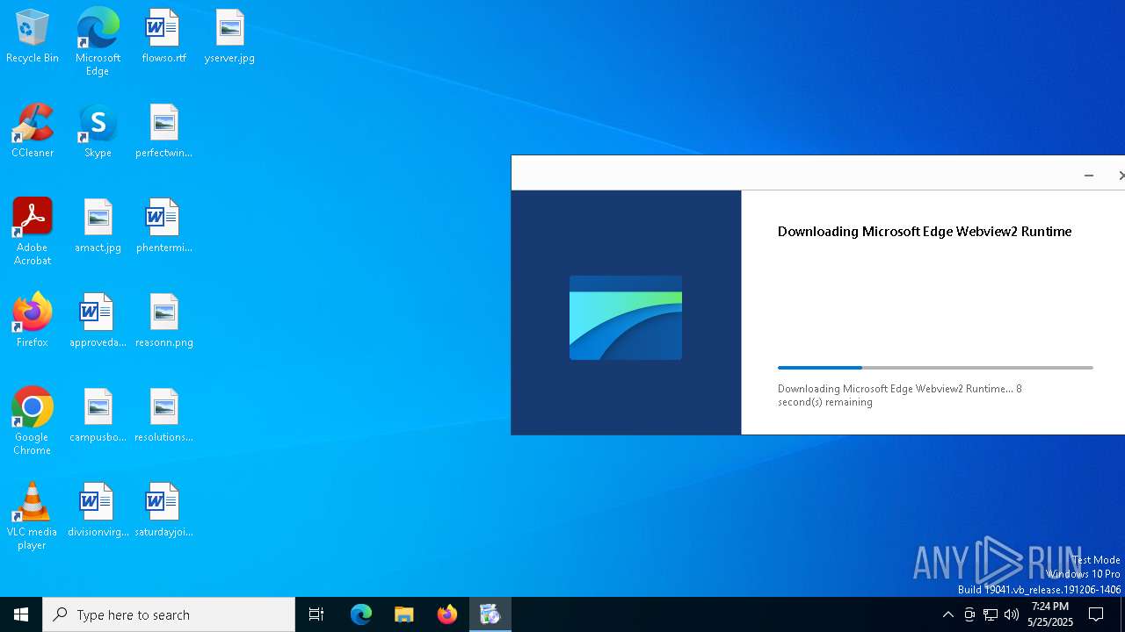Viewport: 1125px width, 632px height.
Task: Select the Microsoft Edge desktop shortcut
Action: pos(98,42)
